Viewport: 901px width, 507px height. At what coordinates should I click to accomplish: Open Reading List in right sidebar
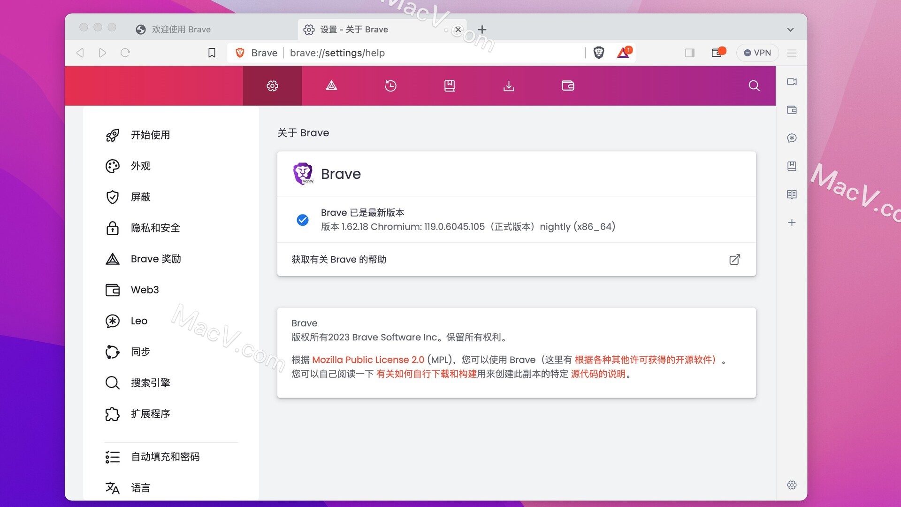pos(792,194)
